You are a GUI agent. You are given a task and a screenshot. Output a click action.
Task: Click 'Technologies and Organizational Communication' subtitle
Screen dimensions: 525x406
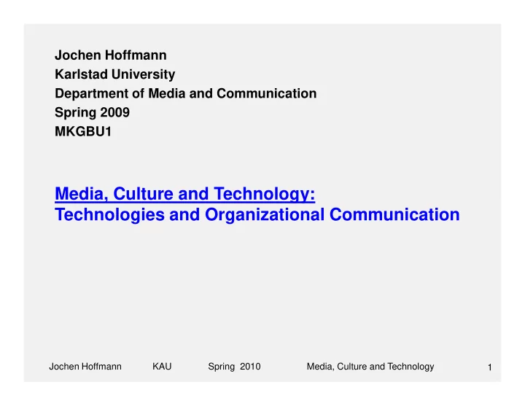click(257, 214)
